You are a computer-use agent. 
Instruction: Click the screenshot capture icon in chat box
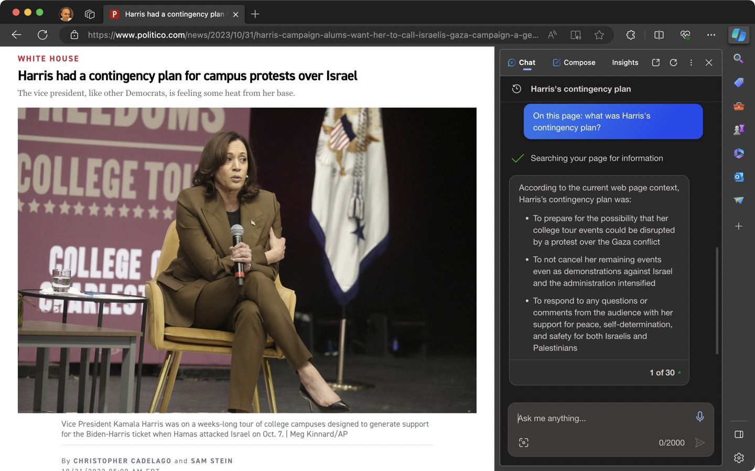coord(523,443)
